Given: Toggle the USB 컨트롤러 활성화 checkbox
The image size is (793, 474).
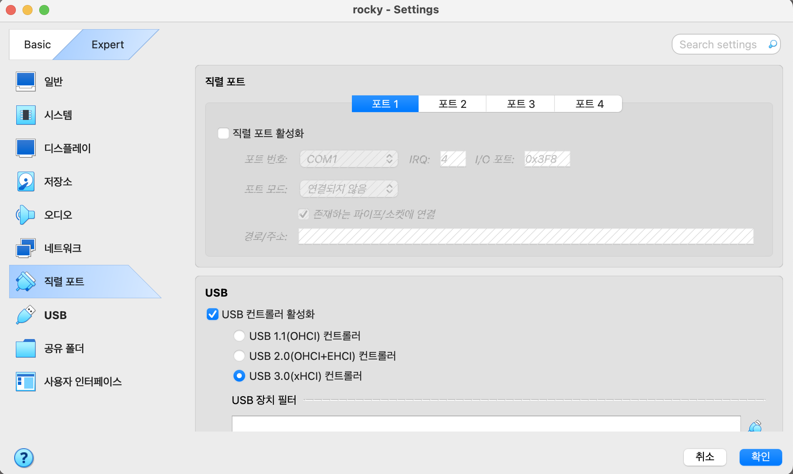Looking at the screenshot, I should 212,314.
